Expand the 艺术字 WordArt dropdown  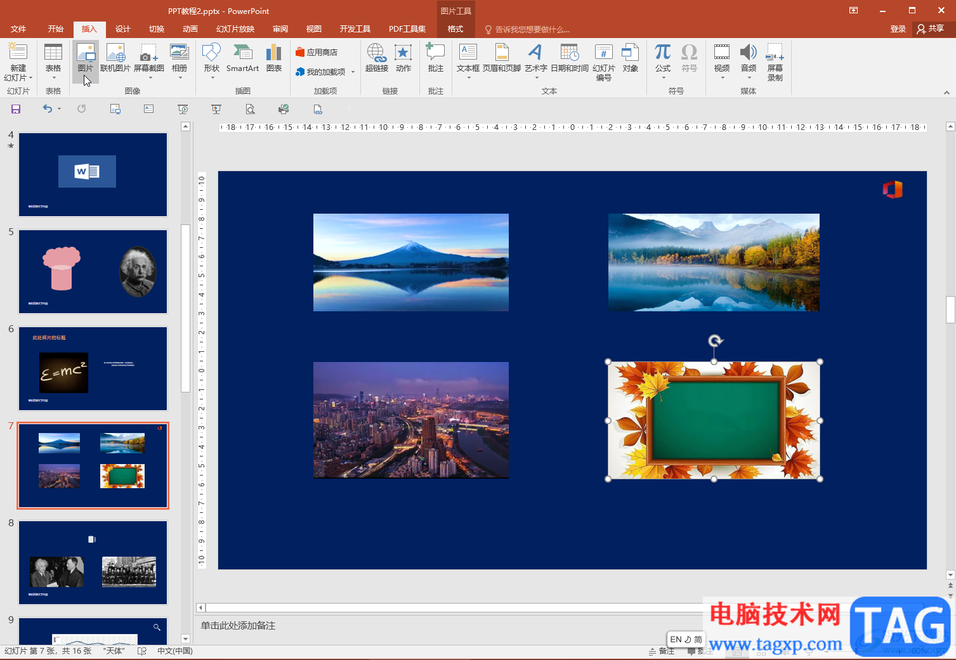[536, 77]
